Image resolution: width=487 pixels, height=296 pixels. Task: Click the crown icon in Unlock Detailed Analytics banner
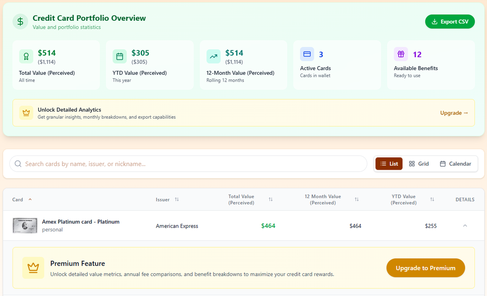pos(26,112)
